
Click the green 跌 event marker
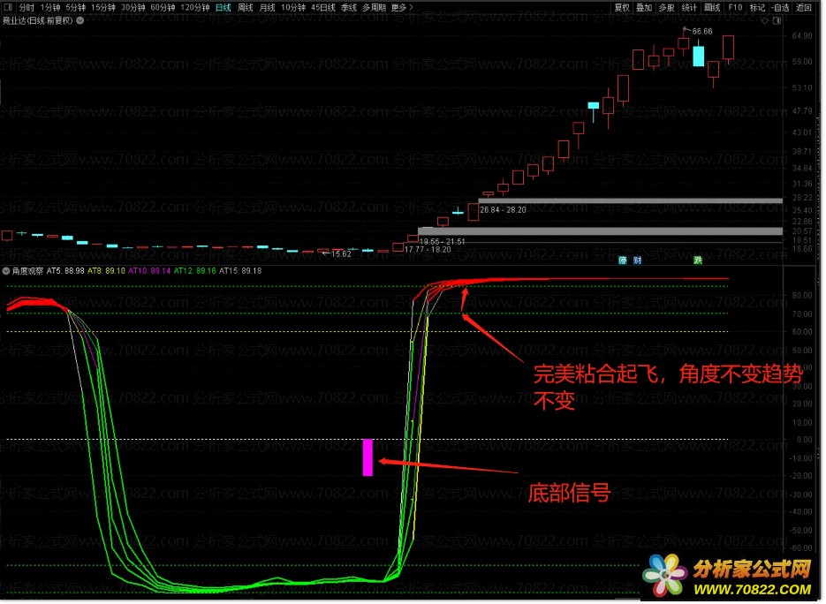[698, 260]
